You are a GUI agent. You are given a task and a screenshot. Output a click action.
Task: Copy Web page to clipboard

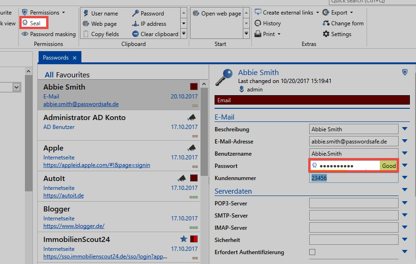pos(100,24)
